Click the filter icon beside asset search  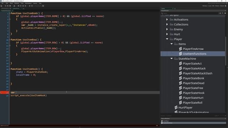click(222, 13)
